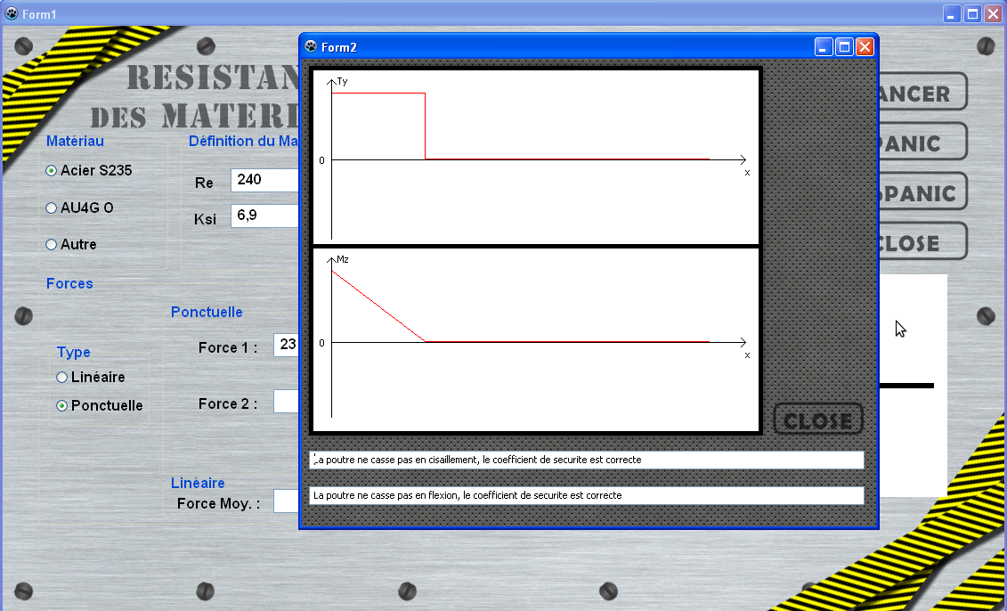Click the Form2 paw icon in title bar
Image resolution: width=1007 pixels, height=611 pixels.
(x=311, y=46)
